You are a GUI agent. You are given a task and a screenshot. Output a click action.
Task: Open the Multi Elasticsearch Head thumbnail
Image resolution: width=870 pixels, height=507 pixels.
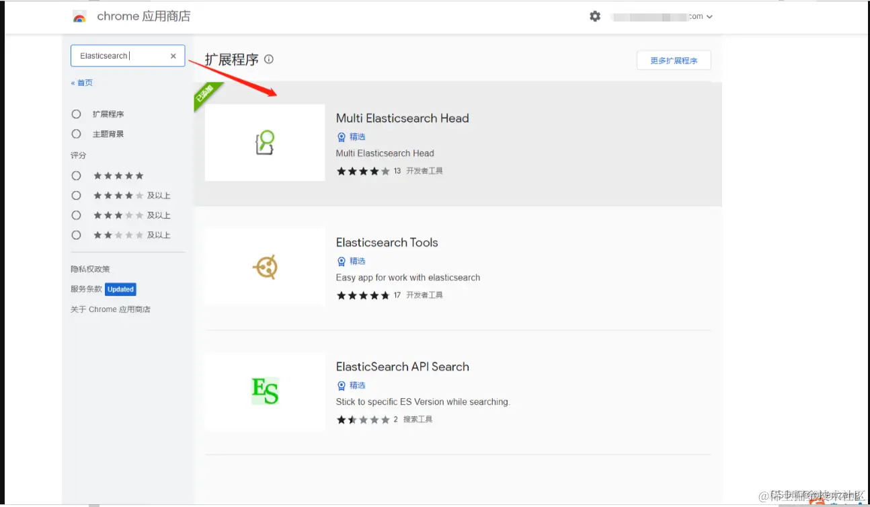coord(265,143)
